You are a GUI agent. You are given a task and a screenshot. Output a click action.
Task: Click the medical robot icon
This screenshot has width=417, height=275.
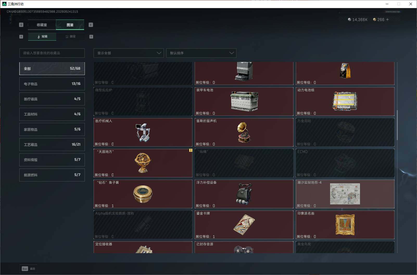(x=143, y=132)
